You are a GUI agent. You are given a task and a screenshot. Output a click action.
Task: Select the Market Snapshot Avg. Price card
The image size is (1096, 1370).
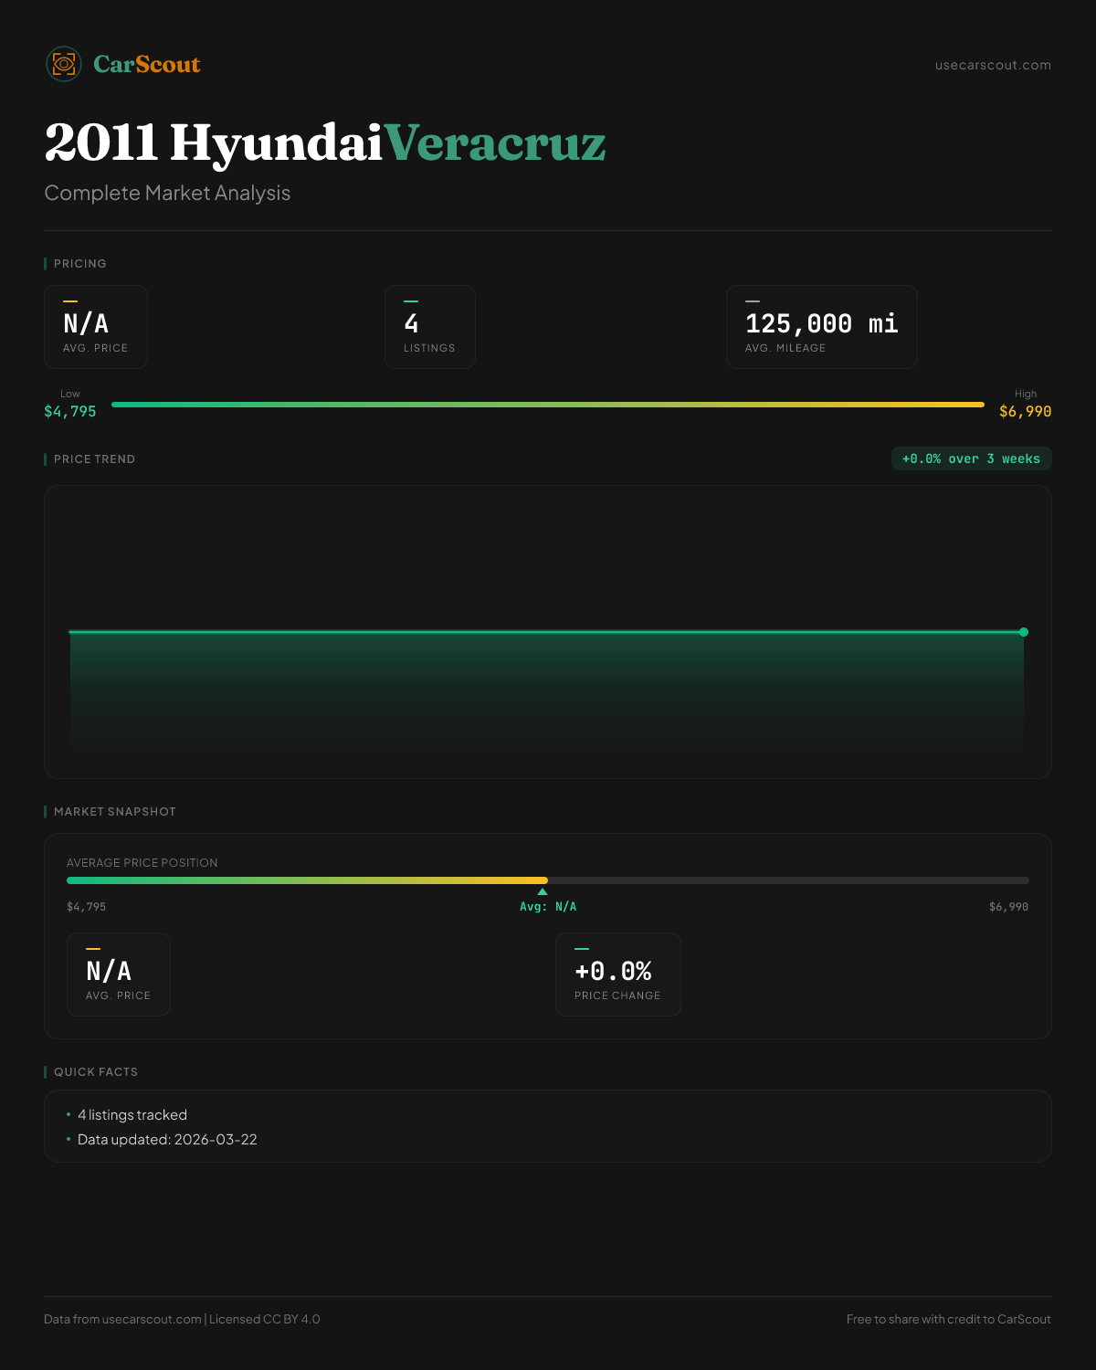[119, 975]
